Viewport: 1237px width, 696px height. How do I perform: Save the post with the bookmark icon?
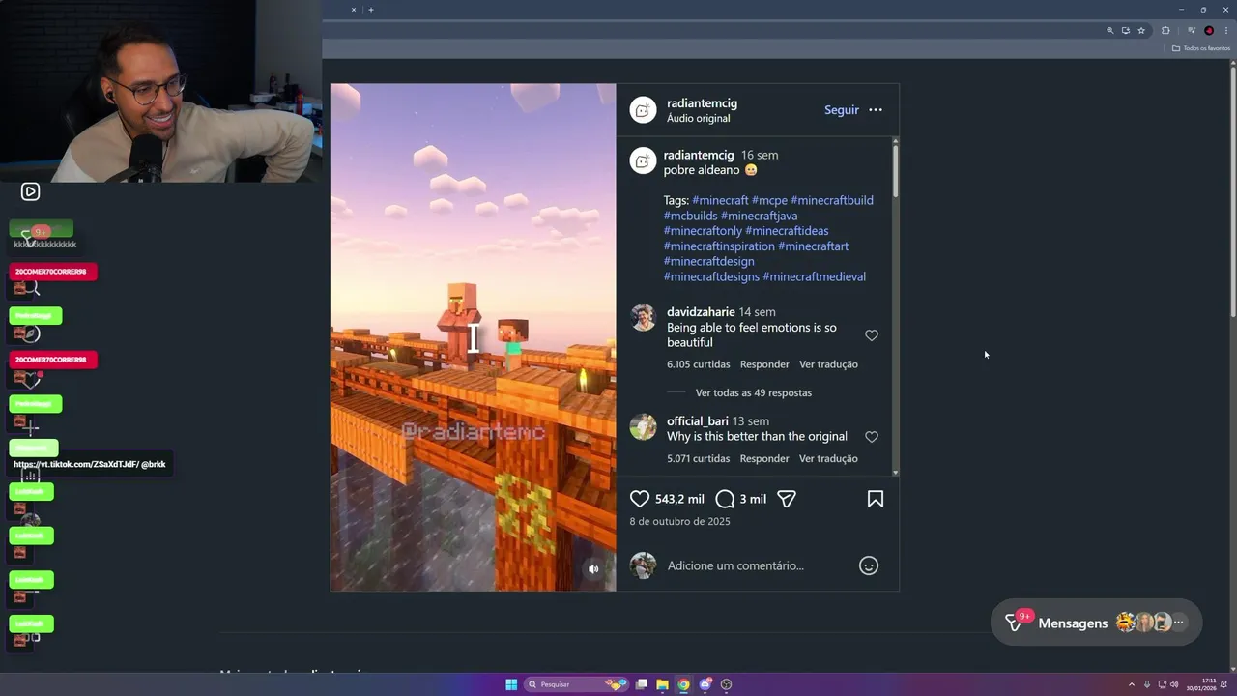click(x=876, y=499)
